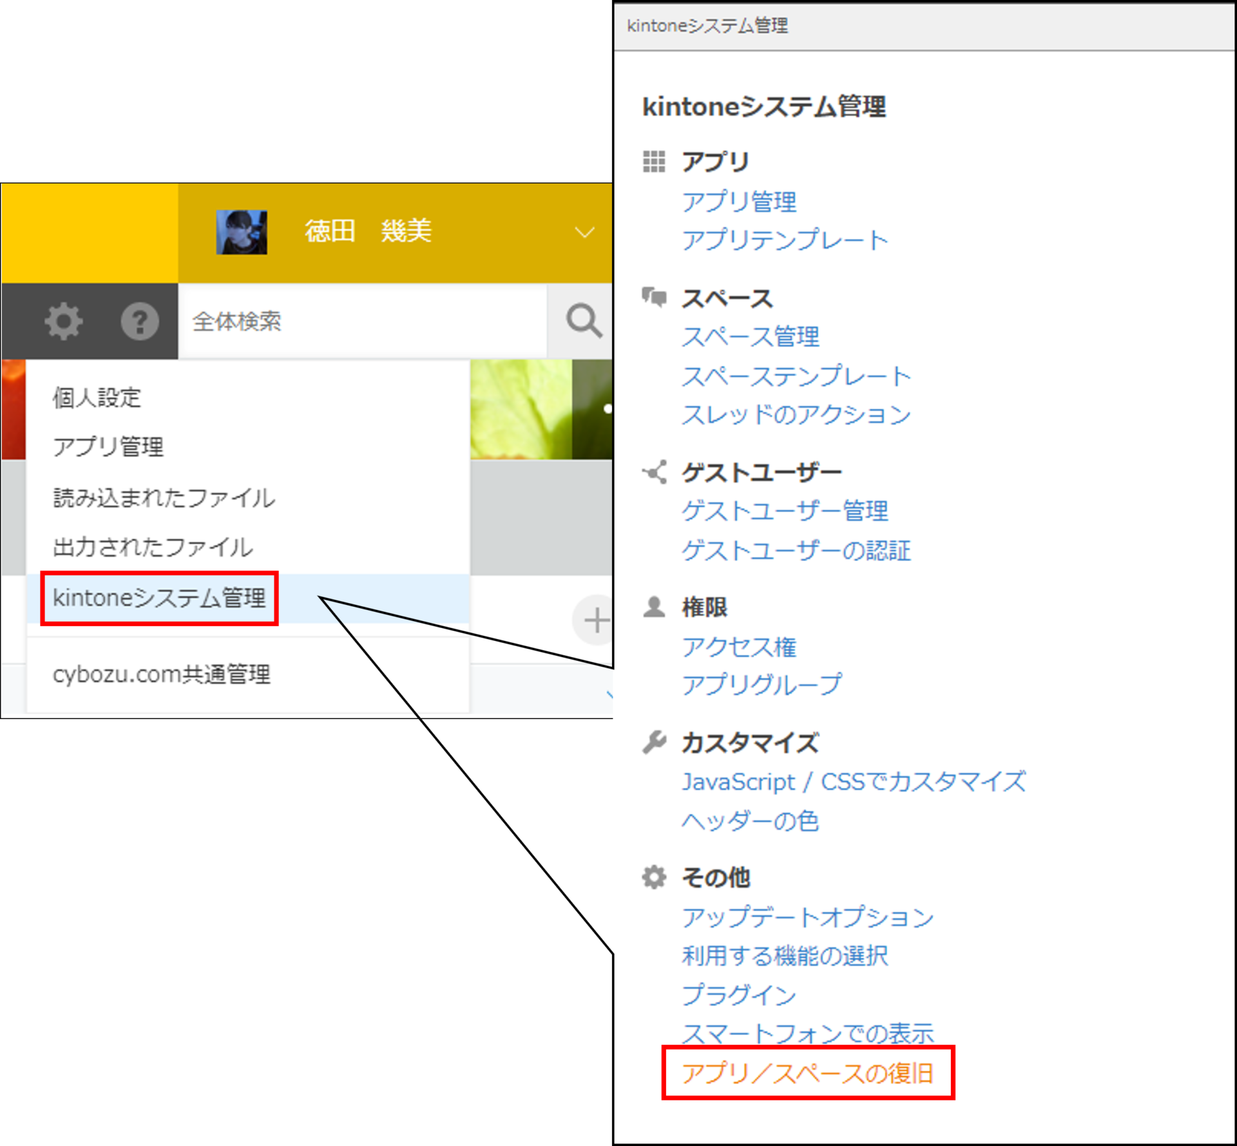Focus the 全体検索 search field
Viewport: 1237px width, 1146px height.
click(362, 321)
